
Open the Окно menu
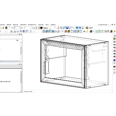tap(47, 25)
